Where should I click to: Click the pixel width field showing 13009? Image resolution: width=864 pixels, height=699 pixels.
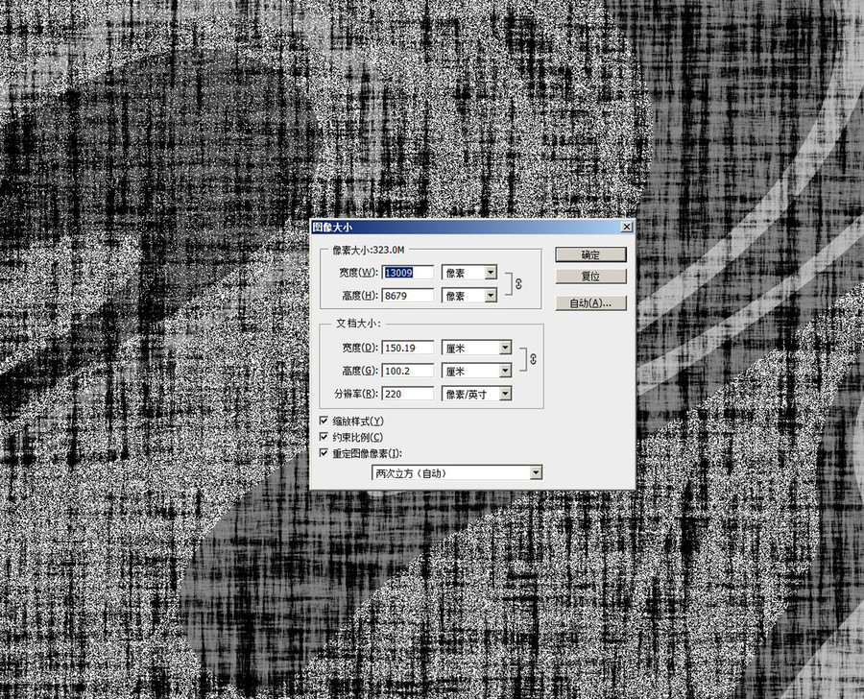click(x=408, y=273)
